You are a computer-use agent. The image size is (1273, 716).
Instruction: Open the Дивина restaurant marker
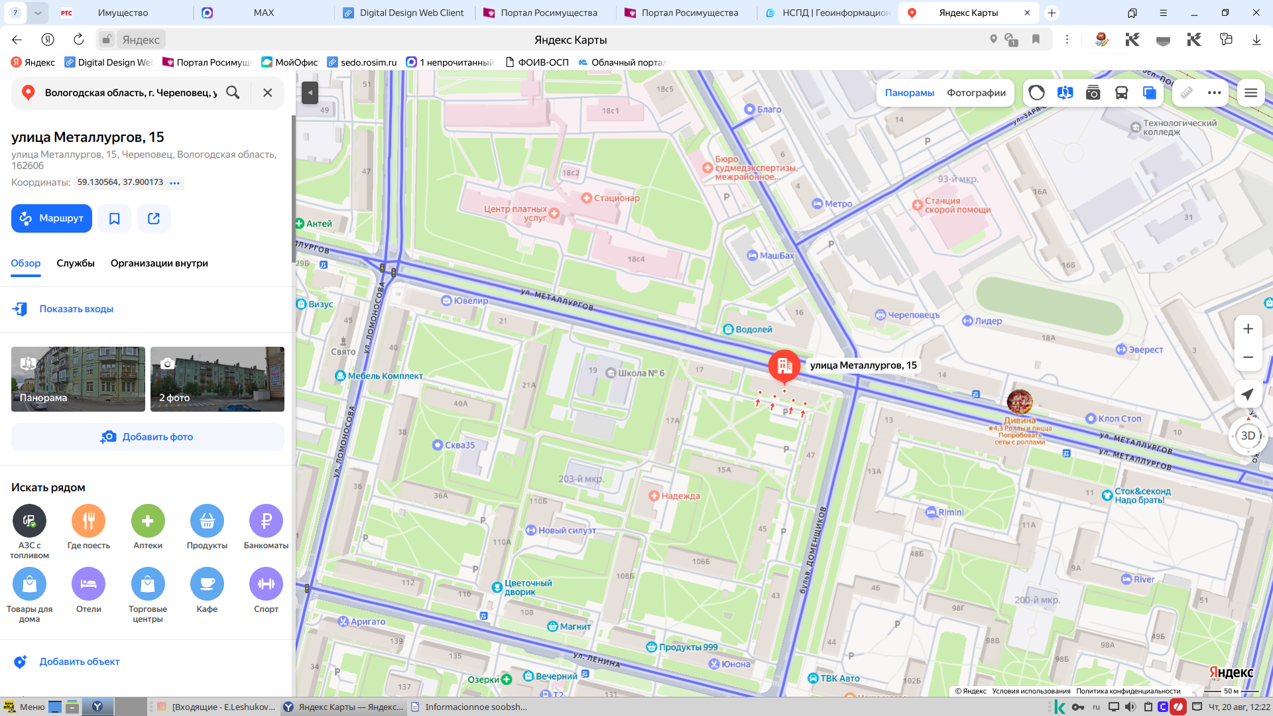(1020, 402)
